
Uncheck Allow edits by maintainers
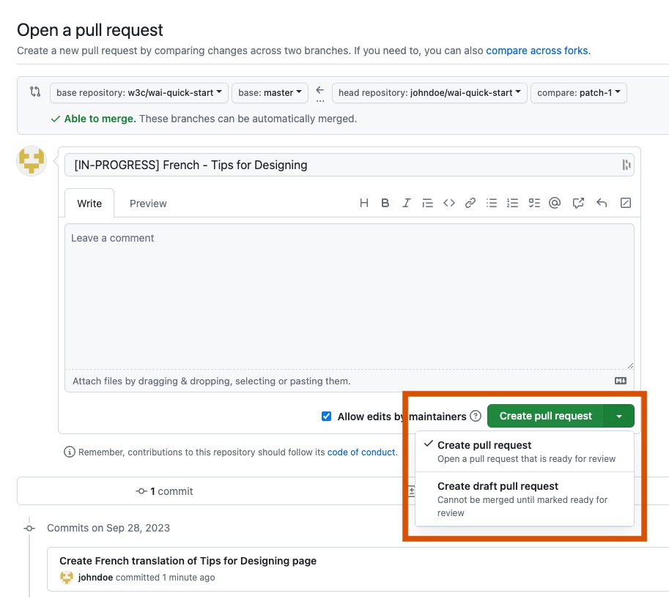click(x=326, y=416)
